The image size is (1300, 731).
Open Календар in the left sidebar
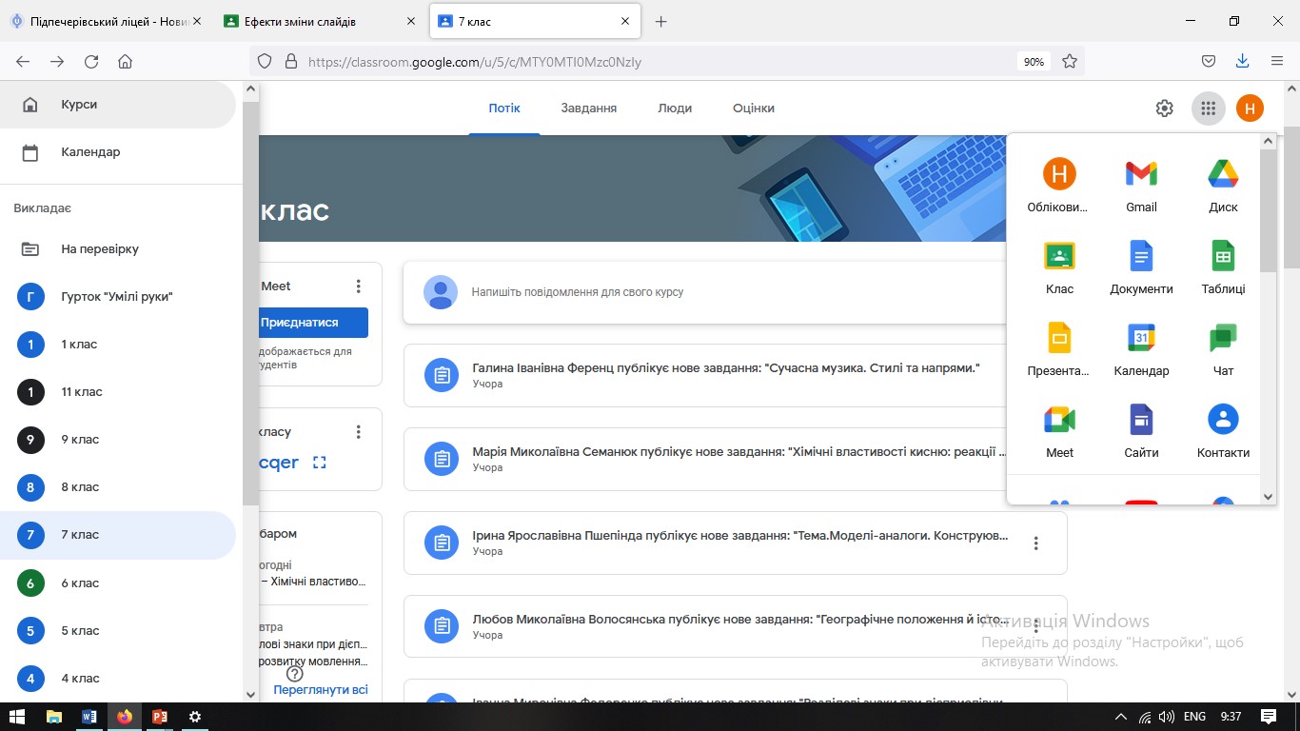click(118, 152)
